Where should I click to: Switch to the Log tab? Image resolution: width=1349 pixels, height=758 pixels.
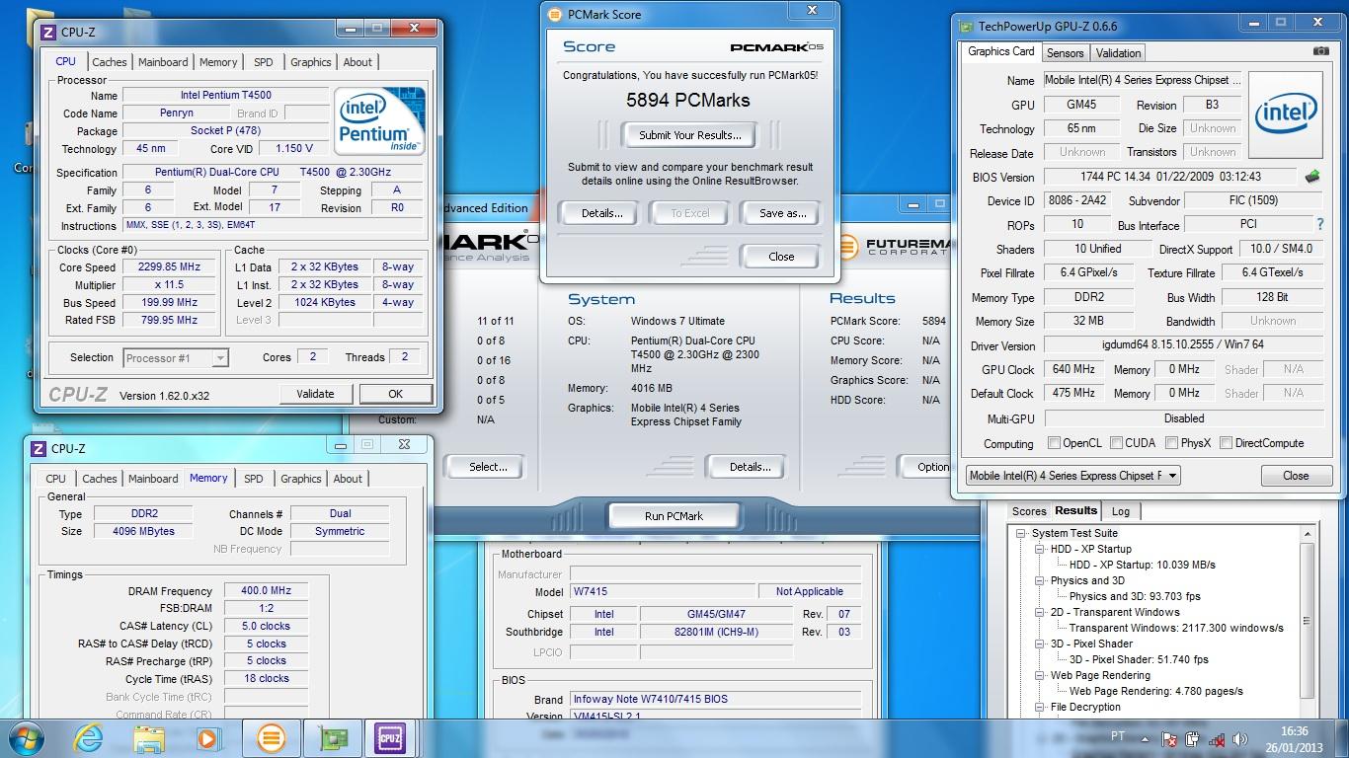[1121, 511]
